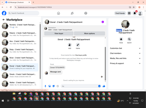This screenshot has width=146, height=108.
Task: Open File Explorer from taskbar
Action: pyautogui.click(x=14, y=94)
